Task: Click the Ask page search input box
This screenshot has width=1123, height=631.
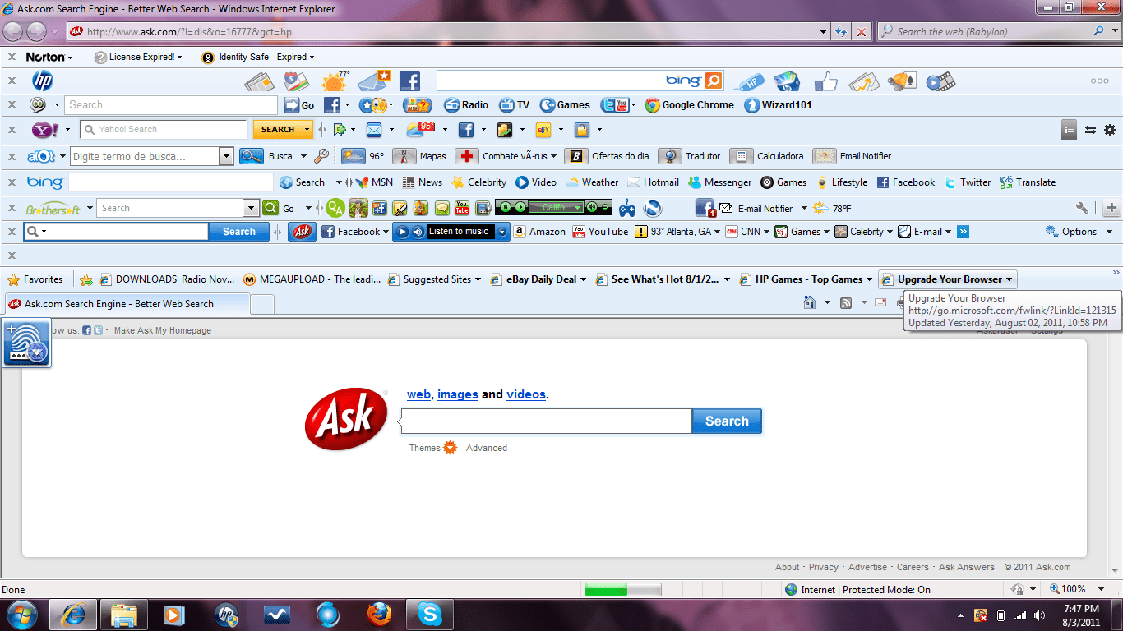Action: click(x=547, y=421)
